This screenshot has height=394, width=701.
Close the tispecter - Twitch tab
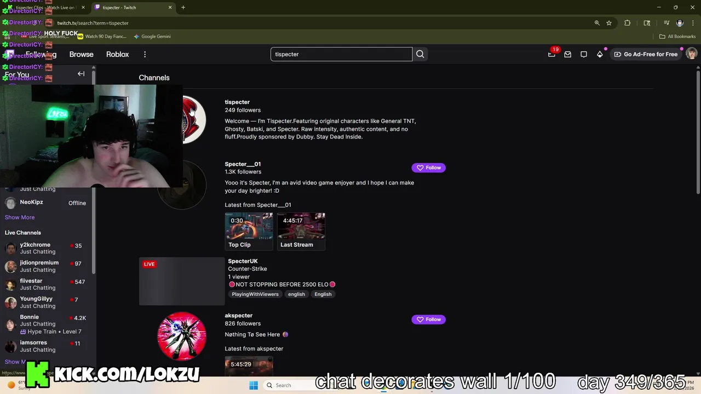click(x=170, y=8)
